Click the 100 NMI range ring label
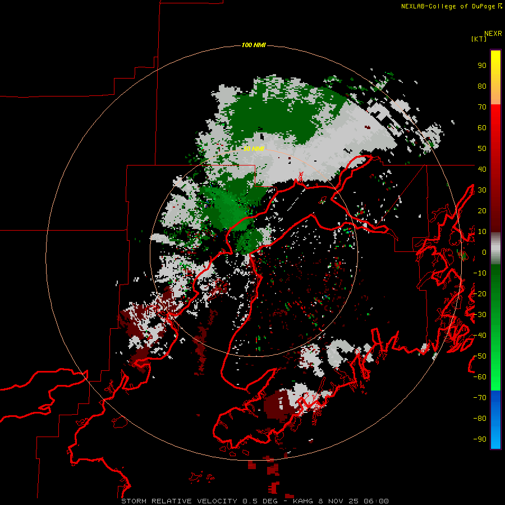 pos(254,45)
